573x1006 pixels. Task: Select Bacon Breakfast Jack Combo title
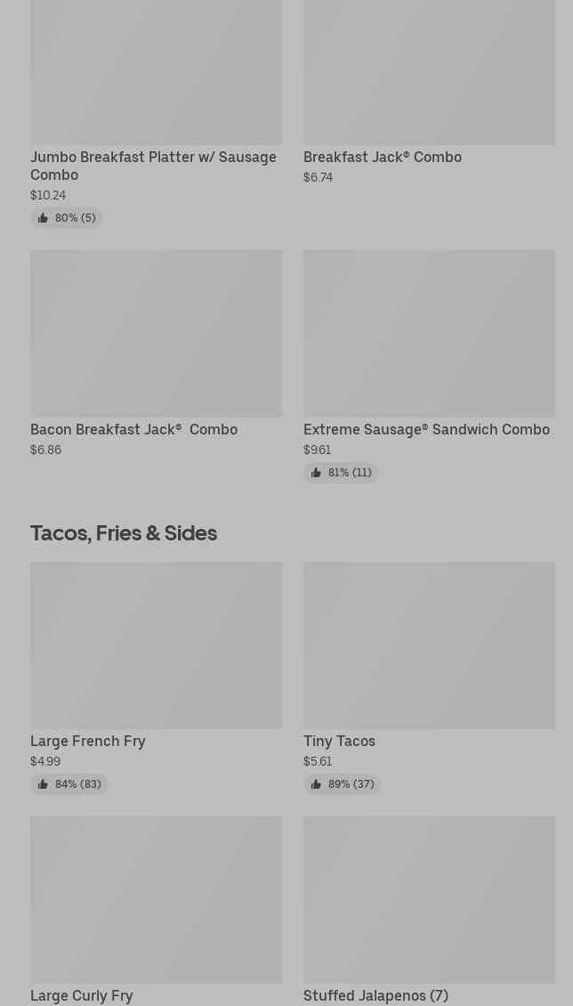(x=133, y=429)
